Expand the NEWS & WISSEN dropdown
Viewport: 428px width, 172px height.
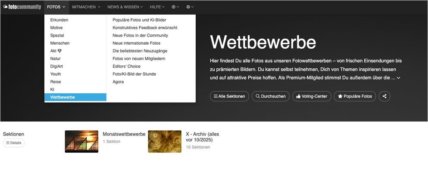click(125, 7)
